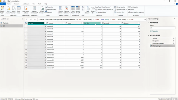Delete Changed Type step with X
This screenshot has width=178, height=100.
point(151,46)
